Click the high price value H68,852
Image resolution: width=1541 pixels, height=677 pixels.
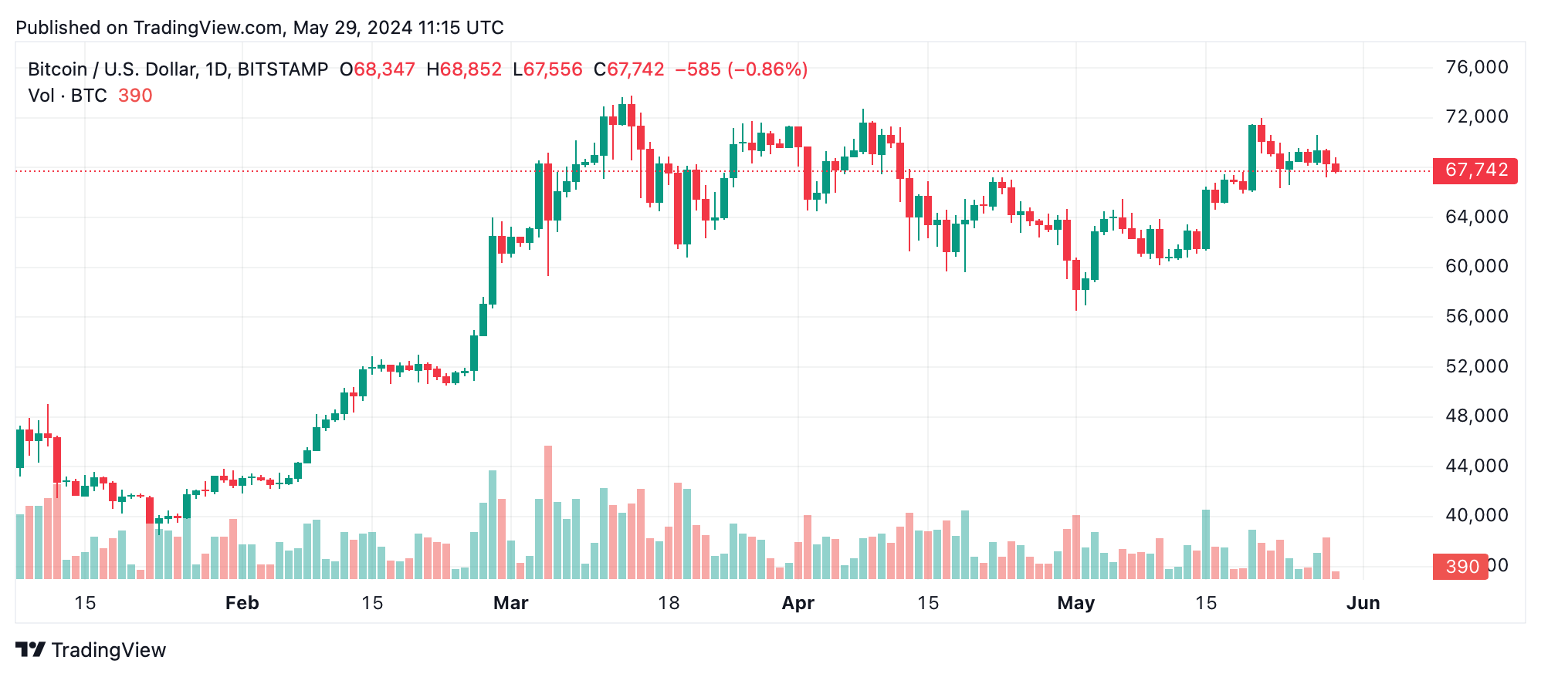click(464, 69)
